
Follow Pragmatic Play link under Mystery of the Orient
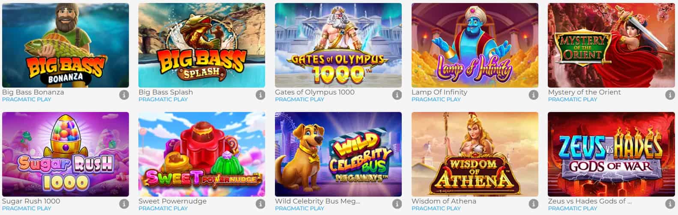[x=573, y=100]
